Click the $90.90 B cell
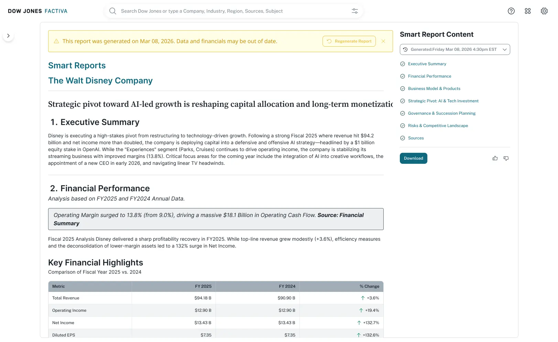This screenshot has height=342, width=558. (x=286, y=298)
